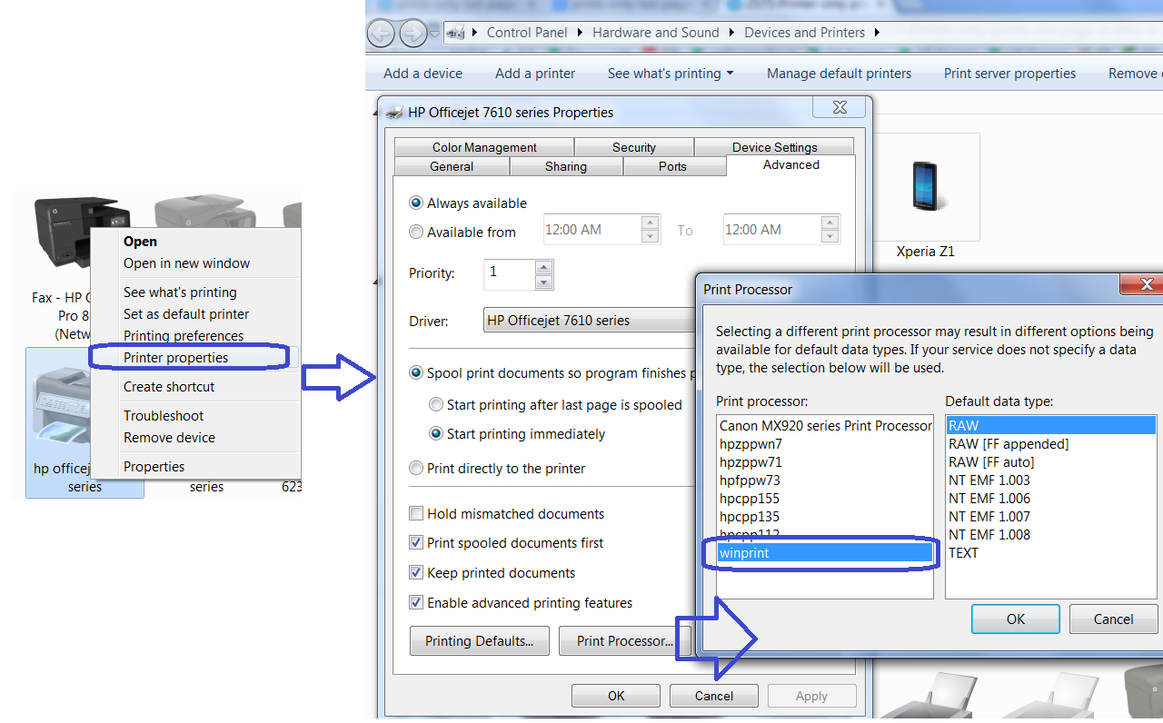Open the Device Settings tab
This screenshot has height=723, width=1163.
[775, 147]
